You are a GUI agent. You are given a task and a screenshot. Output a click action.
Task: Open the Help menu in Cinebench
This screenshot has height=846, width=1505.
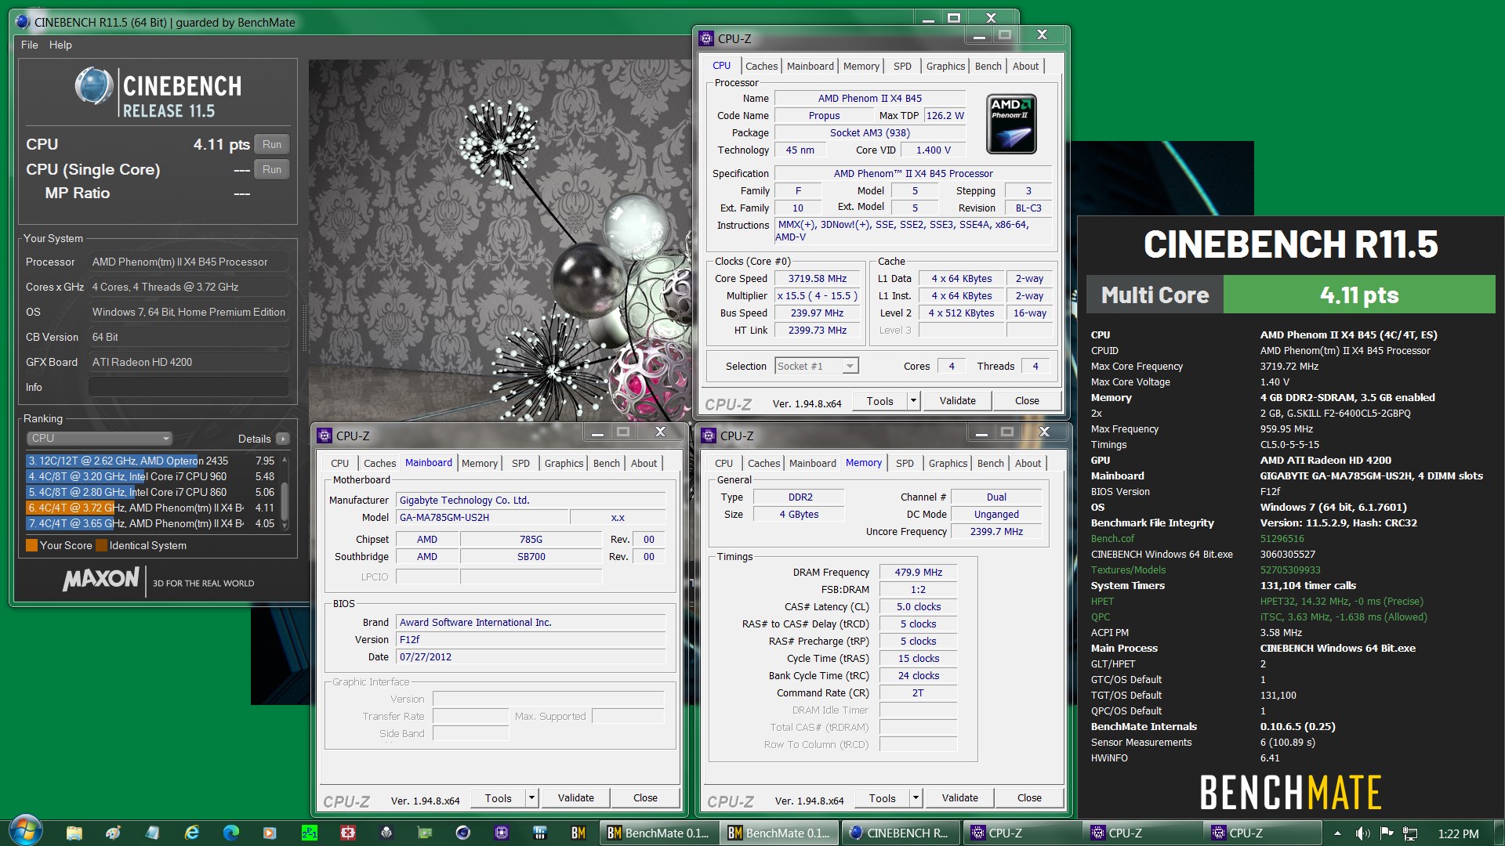60,45
